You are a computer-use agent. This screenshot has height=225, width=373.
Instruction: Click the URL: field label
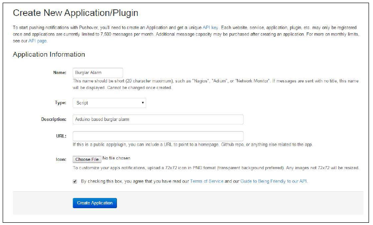[x=61, y=136]
